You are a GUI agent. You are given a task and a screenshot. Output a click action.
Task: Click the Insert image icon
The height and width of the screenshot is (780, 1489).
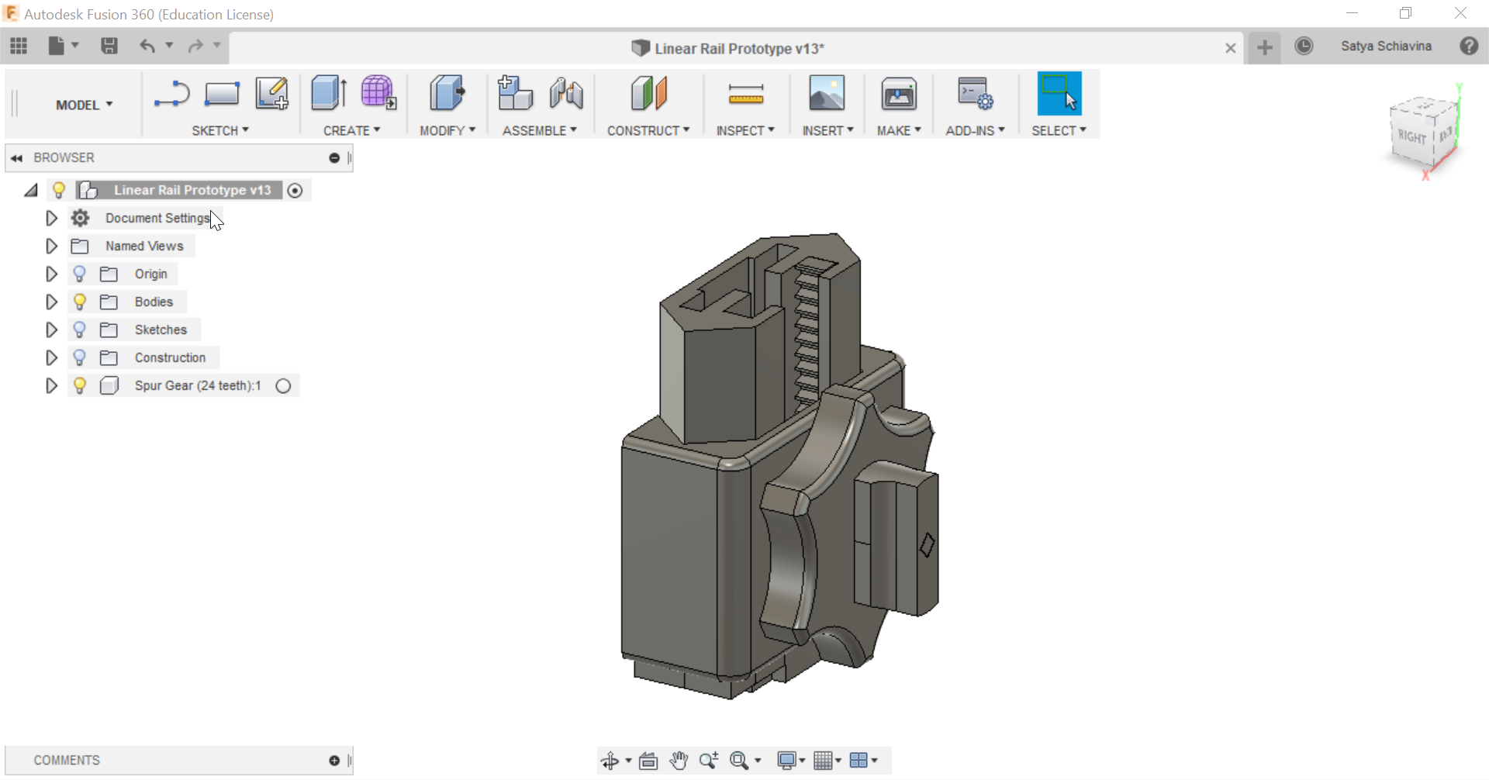(827, 94)
